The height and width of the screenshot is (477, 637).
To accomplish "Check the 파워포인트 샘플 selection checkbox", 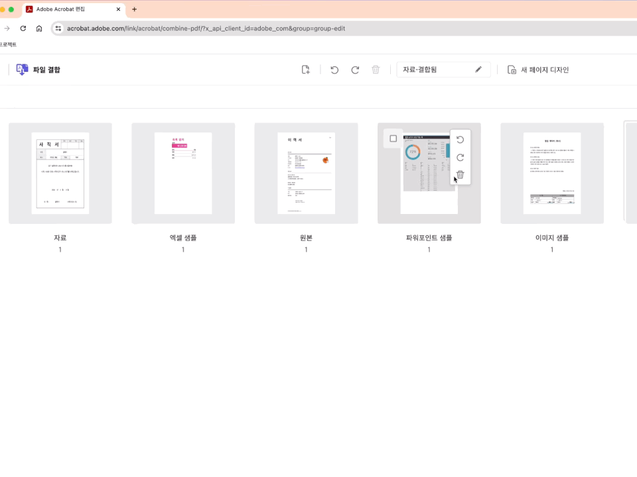I will 393,138.
